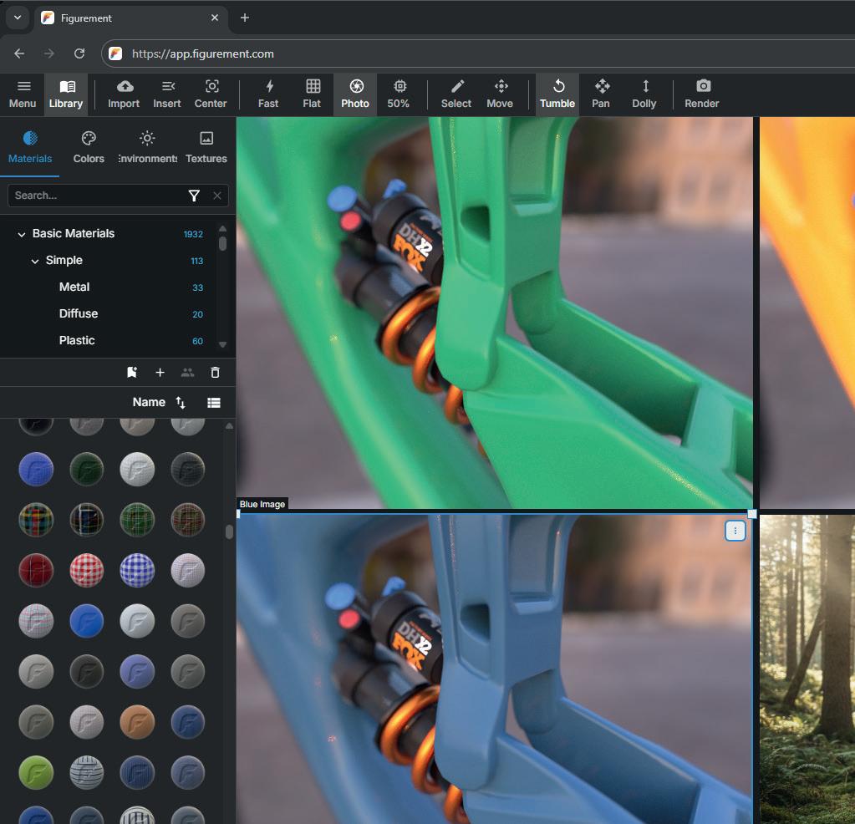This screenshot has height=824, width=855.
Task: Toggle Photo render mode
Action: click(355, 94)
